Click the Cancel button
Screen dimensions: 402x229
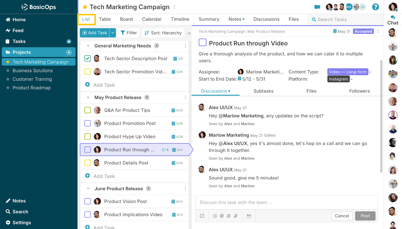[x=342, y=216]
